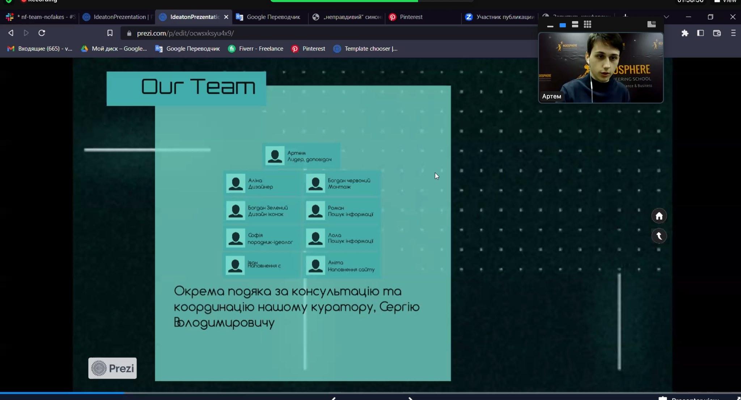Bookmark this page with bookmark icon
Viewport: 741px width, 400px height.
tap(110, 33)
